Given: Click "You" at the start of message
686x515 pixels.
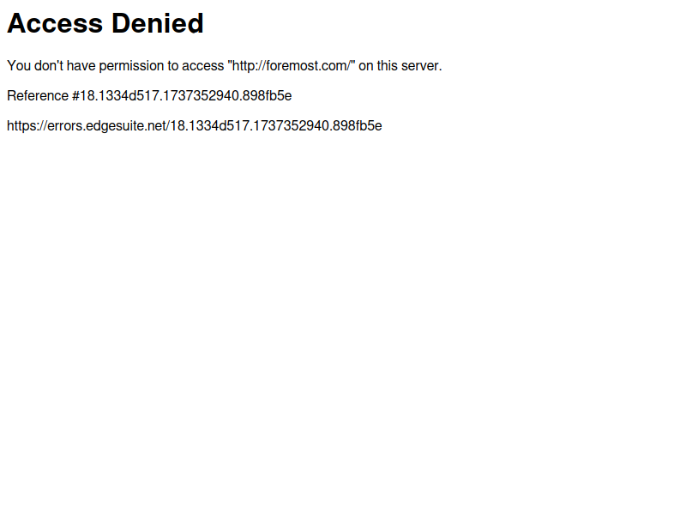Looking at the screenshot, I should pos(19,66).
